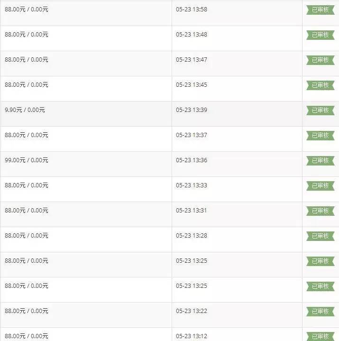Click the 已审核 badge in the 13:48 row
The width and height of the screenshot is (339, 341).
(x=320, y=35)
